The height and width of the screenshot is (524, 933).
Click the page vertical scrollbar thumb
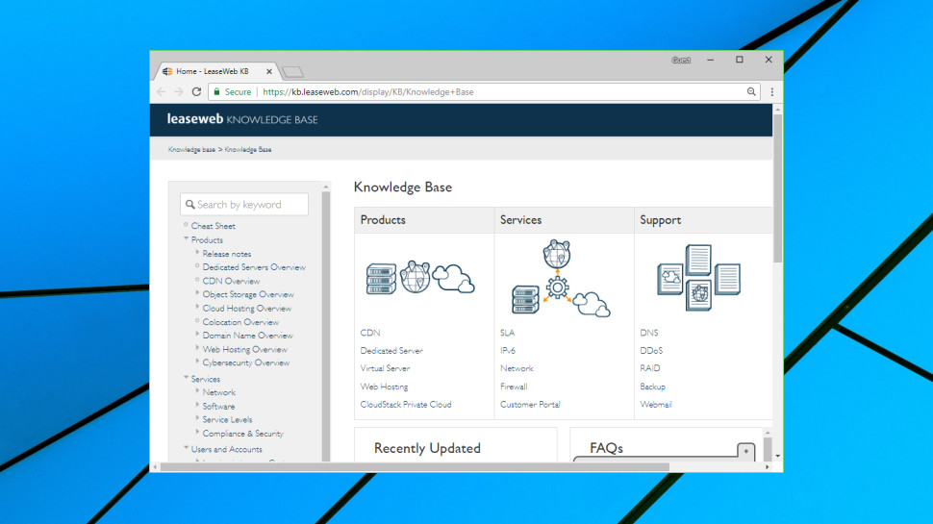click(x=778, y=188)
